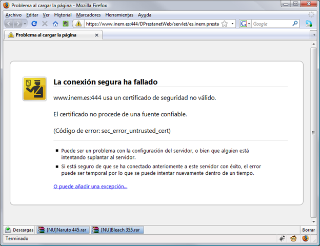320x246 pixels.
Task: Close the Firefox window
Action: tap(309, 4)
